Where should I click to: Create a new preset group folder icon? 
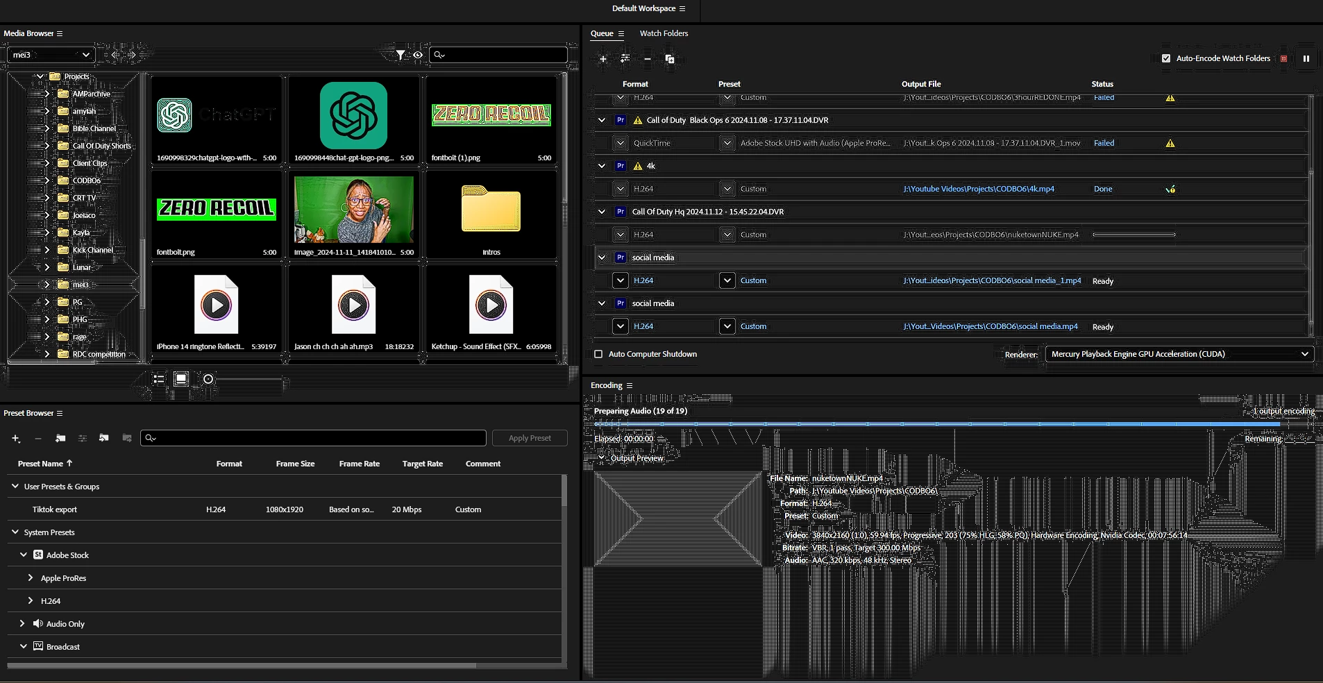coord(60,438)
